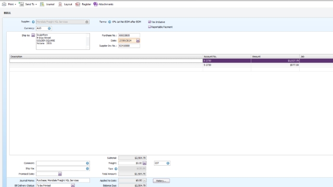The width and height of the screenshot is (333, 187).
Task: Click the Comment input field
Action: (x=61, y=163)
